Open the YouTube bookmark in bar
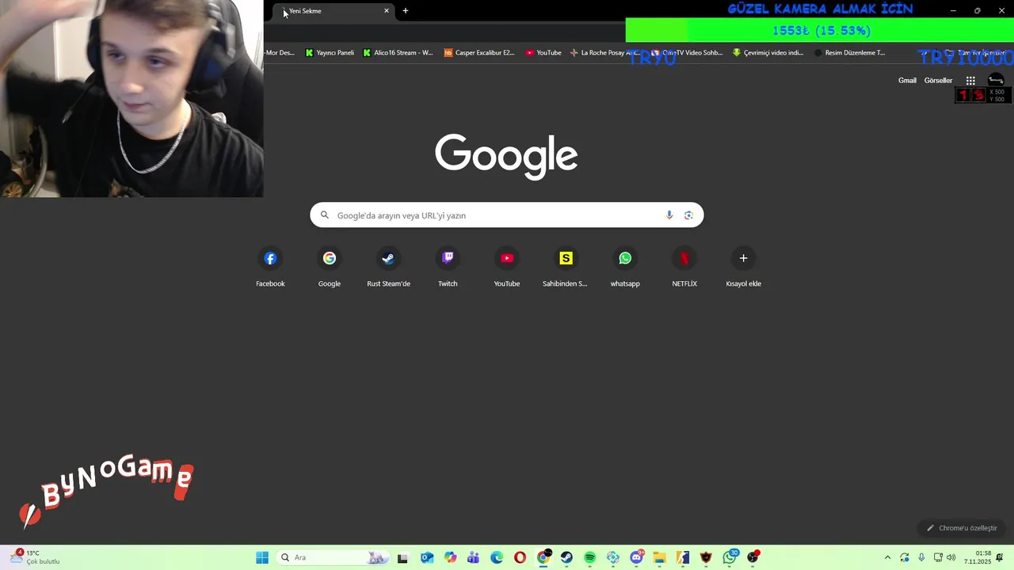 coord(543,53)
